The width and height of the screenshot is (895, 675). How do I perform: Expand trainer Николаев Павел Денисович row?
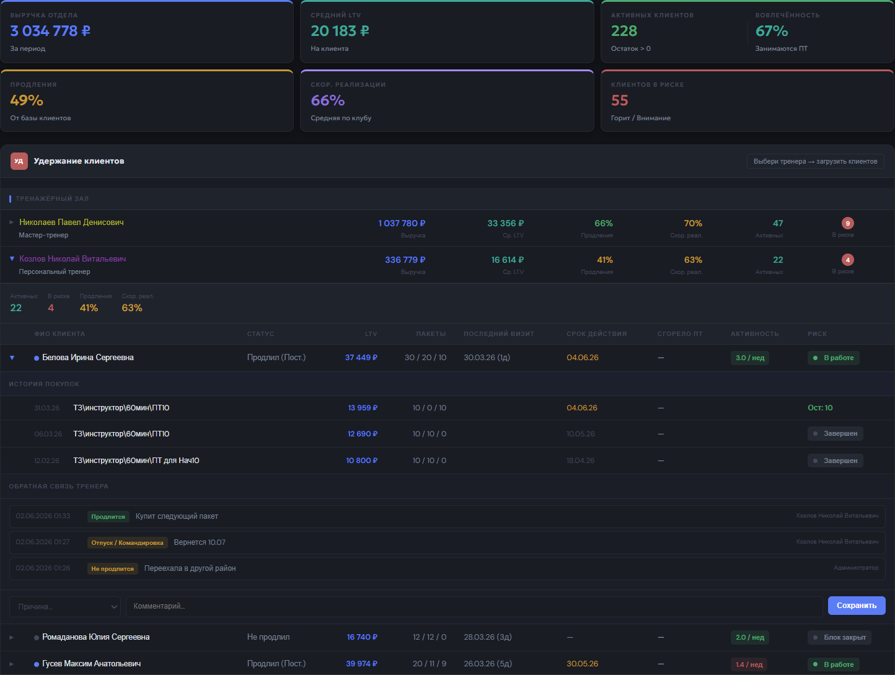pyautogui.click(x=12, y=222)
